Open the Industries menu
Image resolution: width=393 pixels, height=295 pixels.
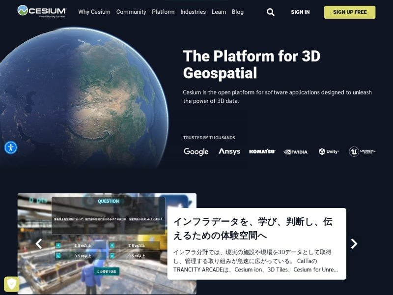[193, 12]
